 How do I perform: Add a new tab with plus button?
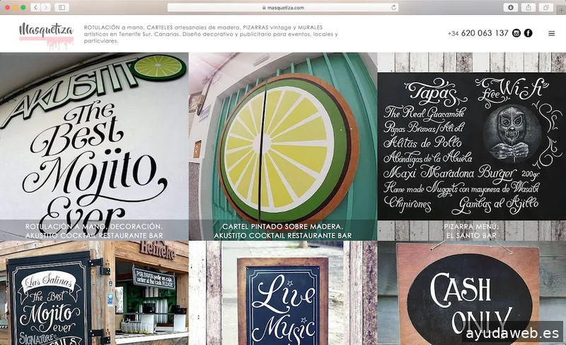click(x=562, y=11)
